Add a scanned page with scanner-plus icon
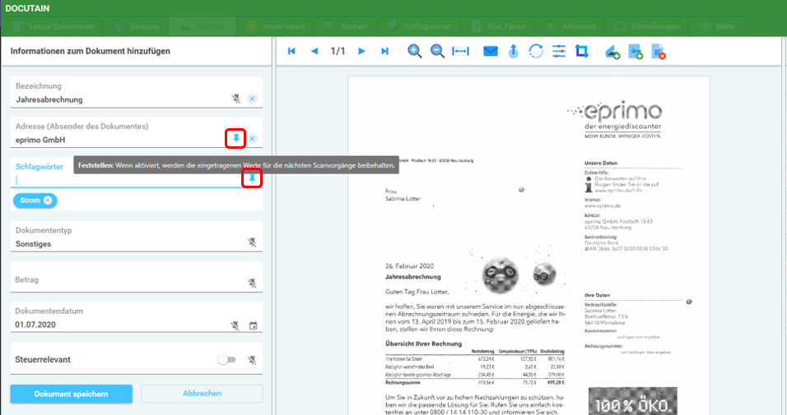This screenshot has width=787, height=415. (612, 52)
